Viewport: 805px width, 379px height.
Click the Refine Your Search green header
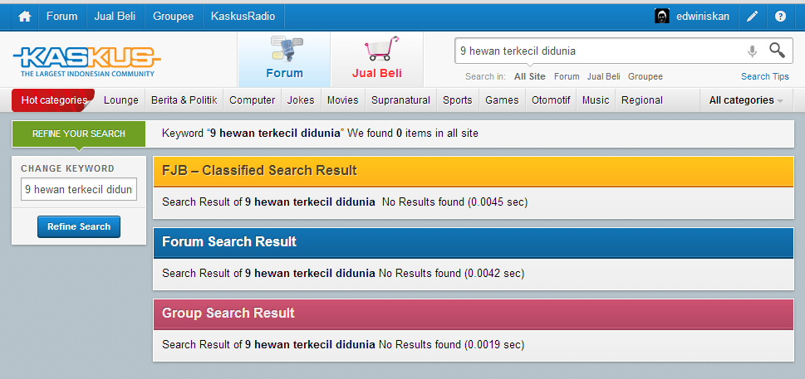pyautogui.click(x=79, y=134)
